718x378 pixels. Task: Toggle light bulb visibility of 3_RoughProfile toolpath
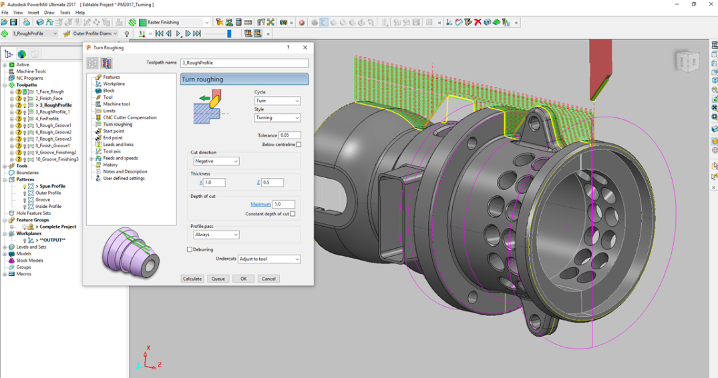(x=25, y=105)
